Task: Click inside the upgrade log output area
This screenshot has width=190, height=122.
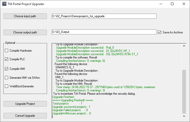Action: click(117, 81)
